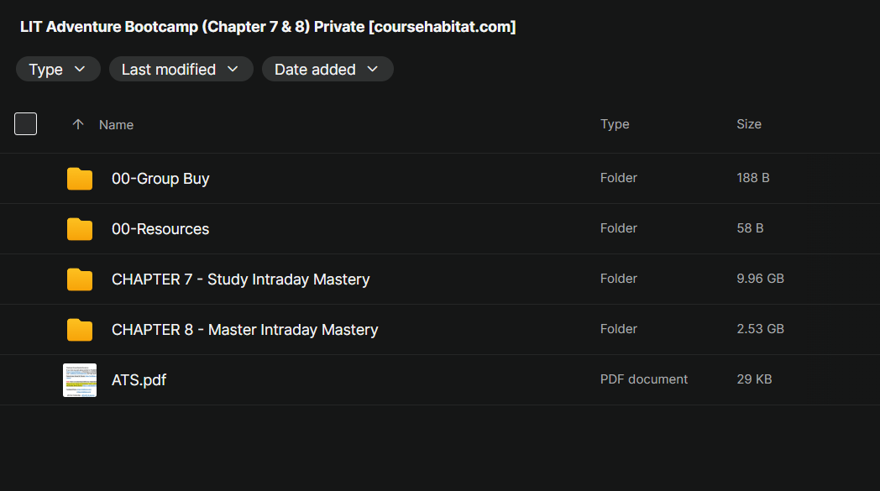Open CHAPTER 8 - Master Intraday Mastery
880x491 pixels.
click(244, 330)
